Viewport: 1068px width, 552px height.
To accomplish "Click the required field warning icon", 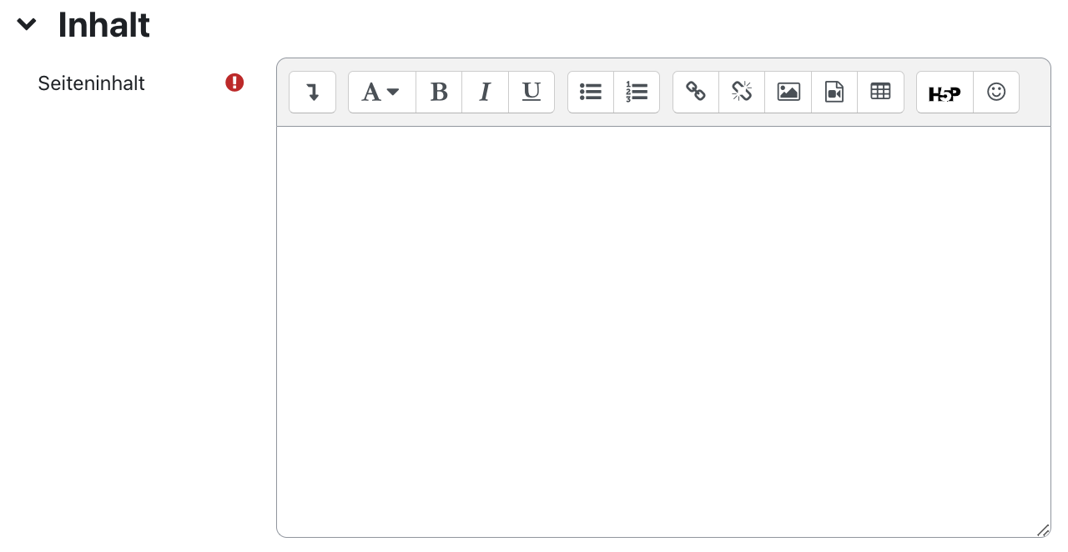I will pos(234,83).
